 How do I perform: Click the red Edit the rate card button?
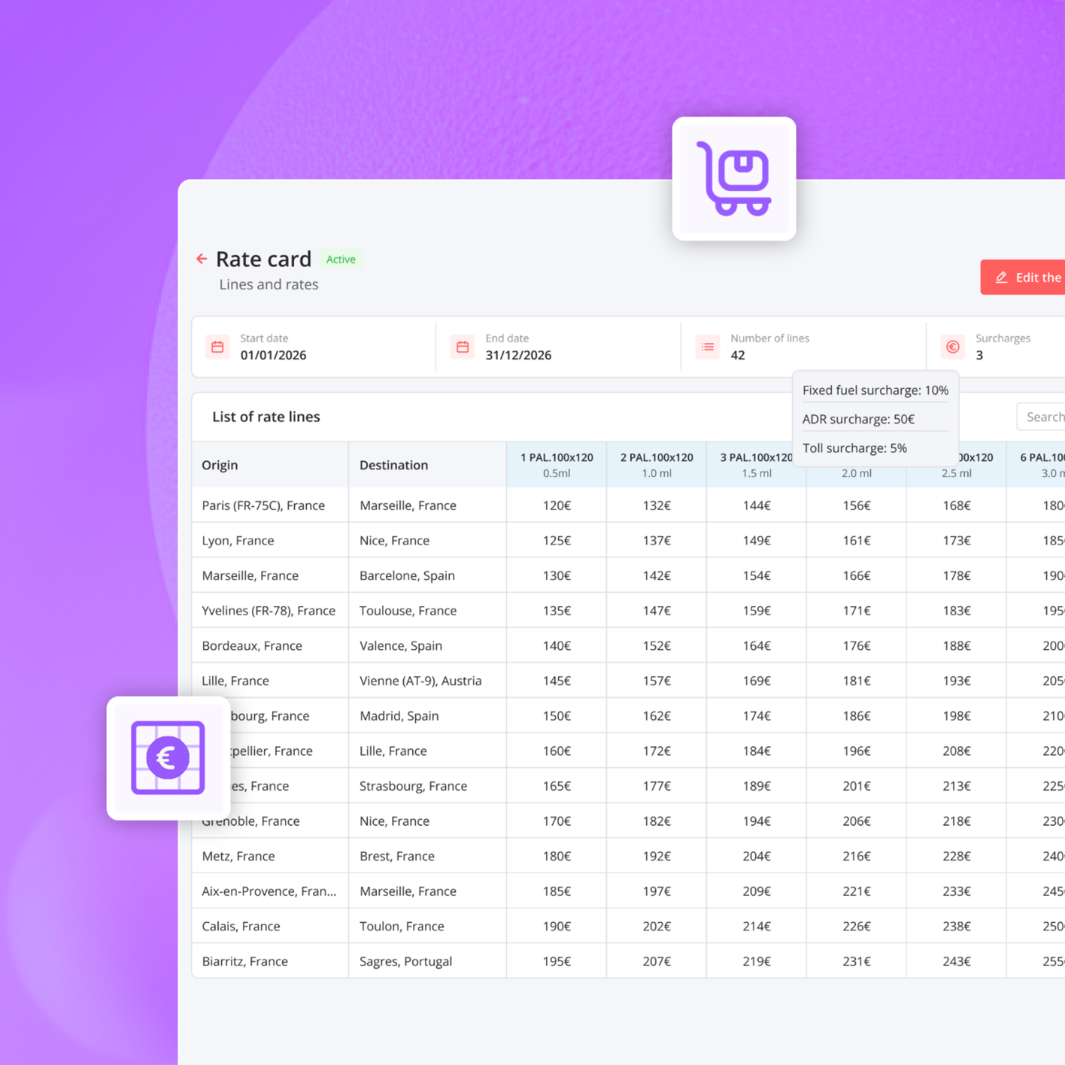coord(1022,277)
